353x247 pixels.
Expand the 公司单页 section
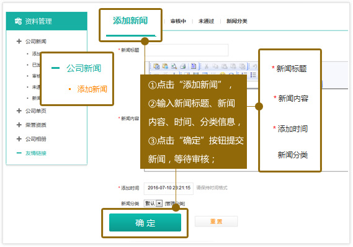(19, 111)
